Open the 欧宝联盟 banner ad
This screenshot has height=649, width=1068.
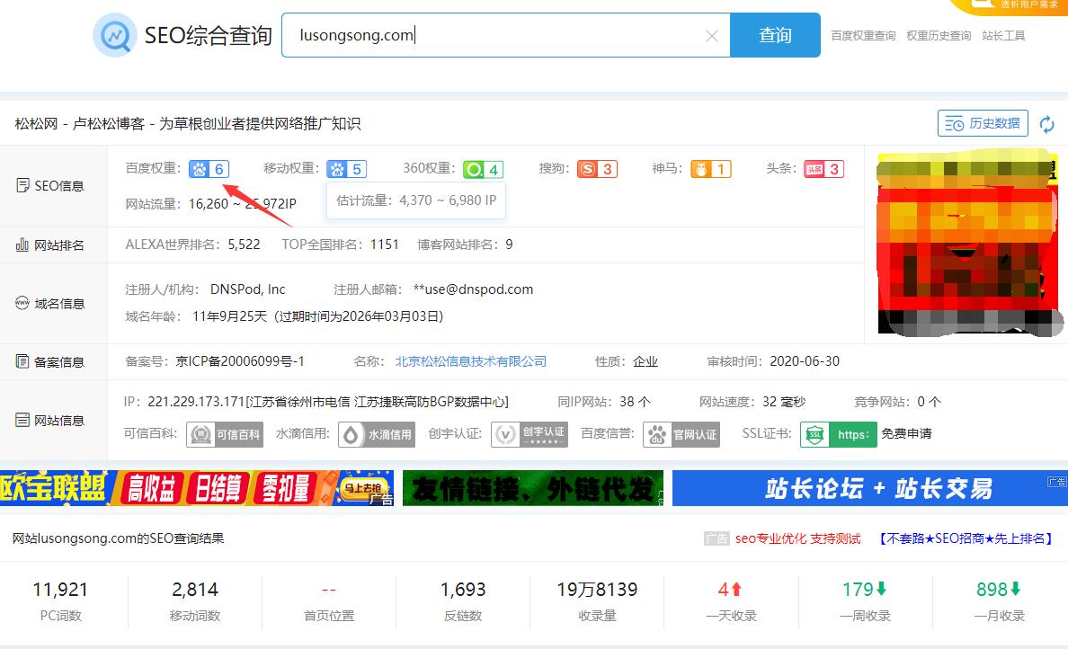[197, 487]
